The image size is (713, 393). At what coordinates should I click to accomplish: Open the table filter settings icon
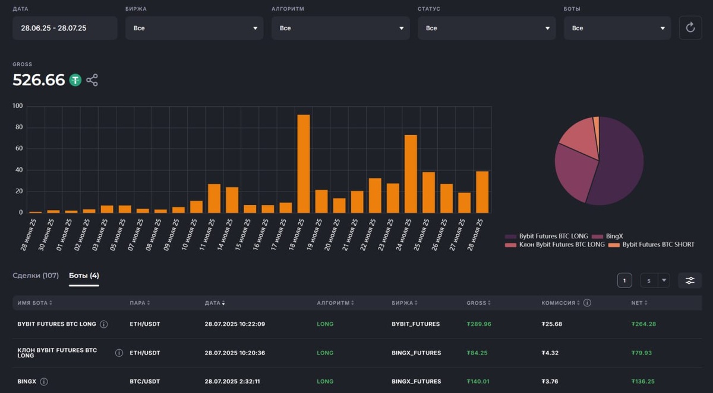click(690, 280)
